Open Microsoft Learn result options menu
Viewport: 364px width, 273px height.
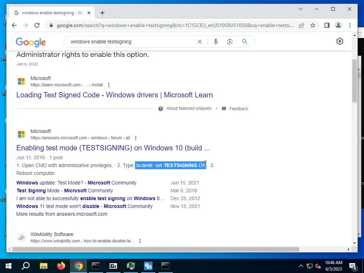pyautogui.click(x=109, y=85)
